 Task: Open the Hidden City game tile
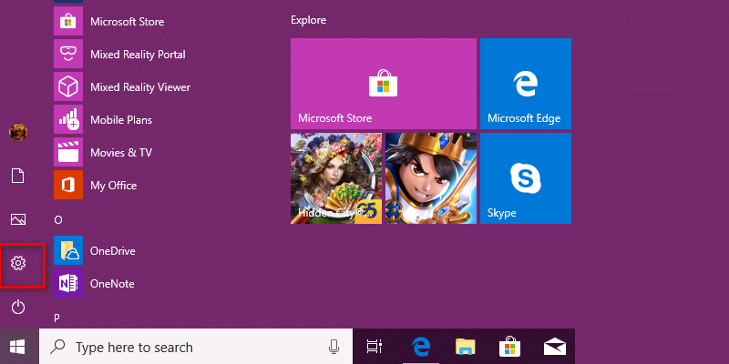click(336, 178)
